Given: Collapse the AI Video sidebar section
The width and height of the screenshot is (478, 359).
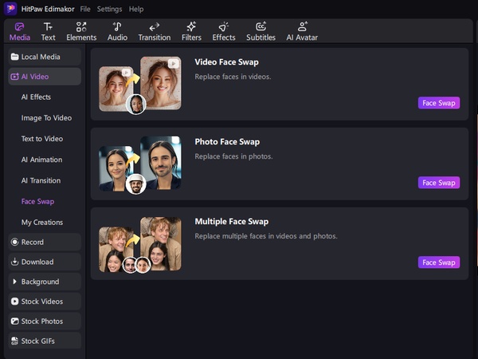Looking at the screenshot, I should [45, 77].
